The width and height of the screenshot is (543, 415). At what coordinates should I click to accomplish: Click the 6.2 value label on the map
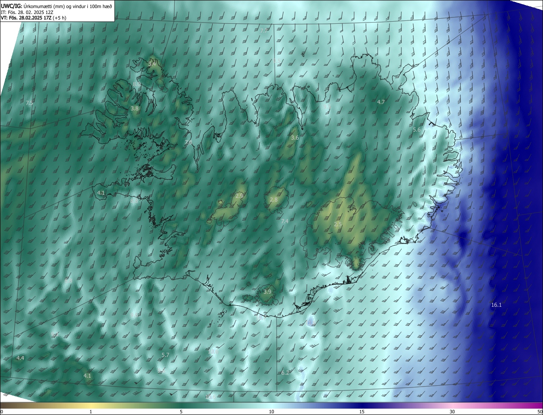click(285, 373)
